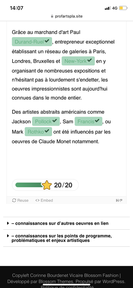The height and width of the screenshot is (288, 133).
Task: Select the Durand-Ruel answer field
Action: click(32, 42)
